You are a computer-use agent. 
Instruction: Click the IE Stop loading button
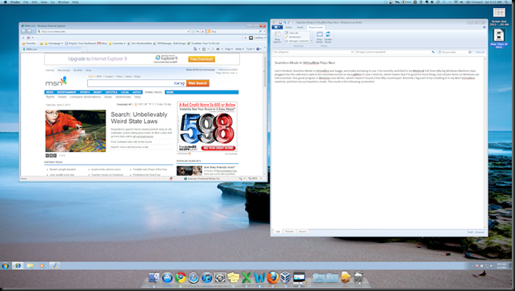click(202, 31)
